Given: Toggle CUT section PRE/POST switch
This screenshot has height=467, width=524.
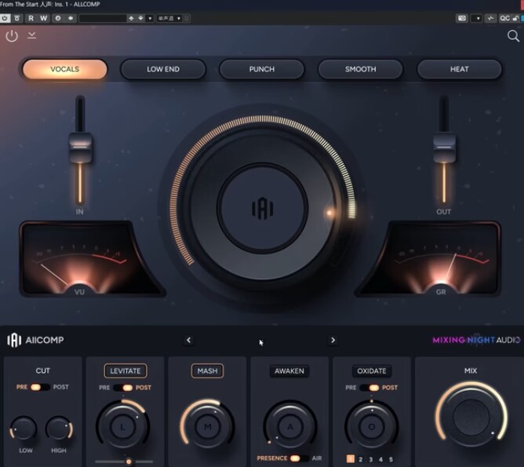Looking at the screenshot, I should point(40,387).
